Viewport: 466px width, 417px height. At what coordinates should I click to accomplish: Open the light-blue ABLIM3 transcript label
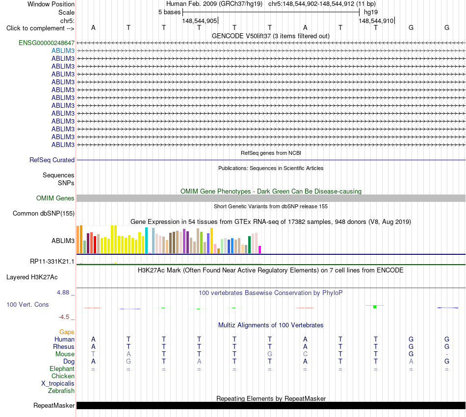[63, 51]
